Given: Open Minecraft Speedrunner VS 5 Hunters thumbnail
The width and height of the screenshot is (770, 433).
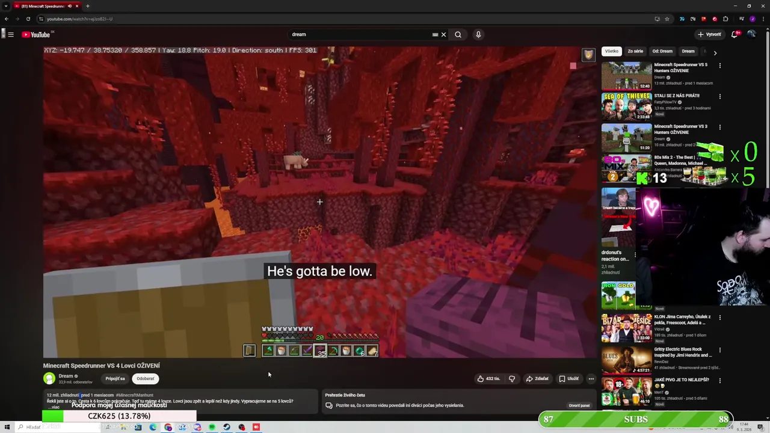Looking at the screenshot, I should point(627,76).
